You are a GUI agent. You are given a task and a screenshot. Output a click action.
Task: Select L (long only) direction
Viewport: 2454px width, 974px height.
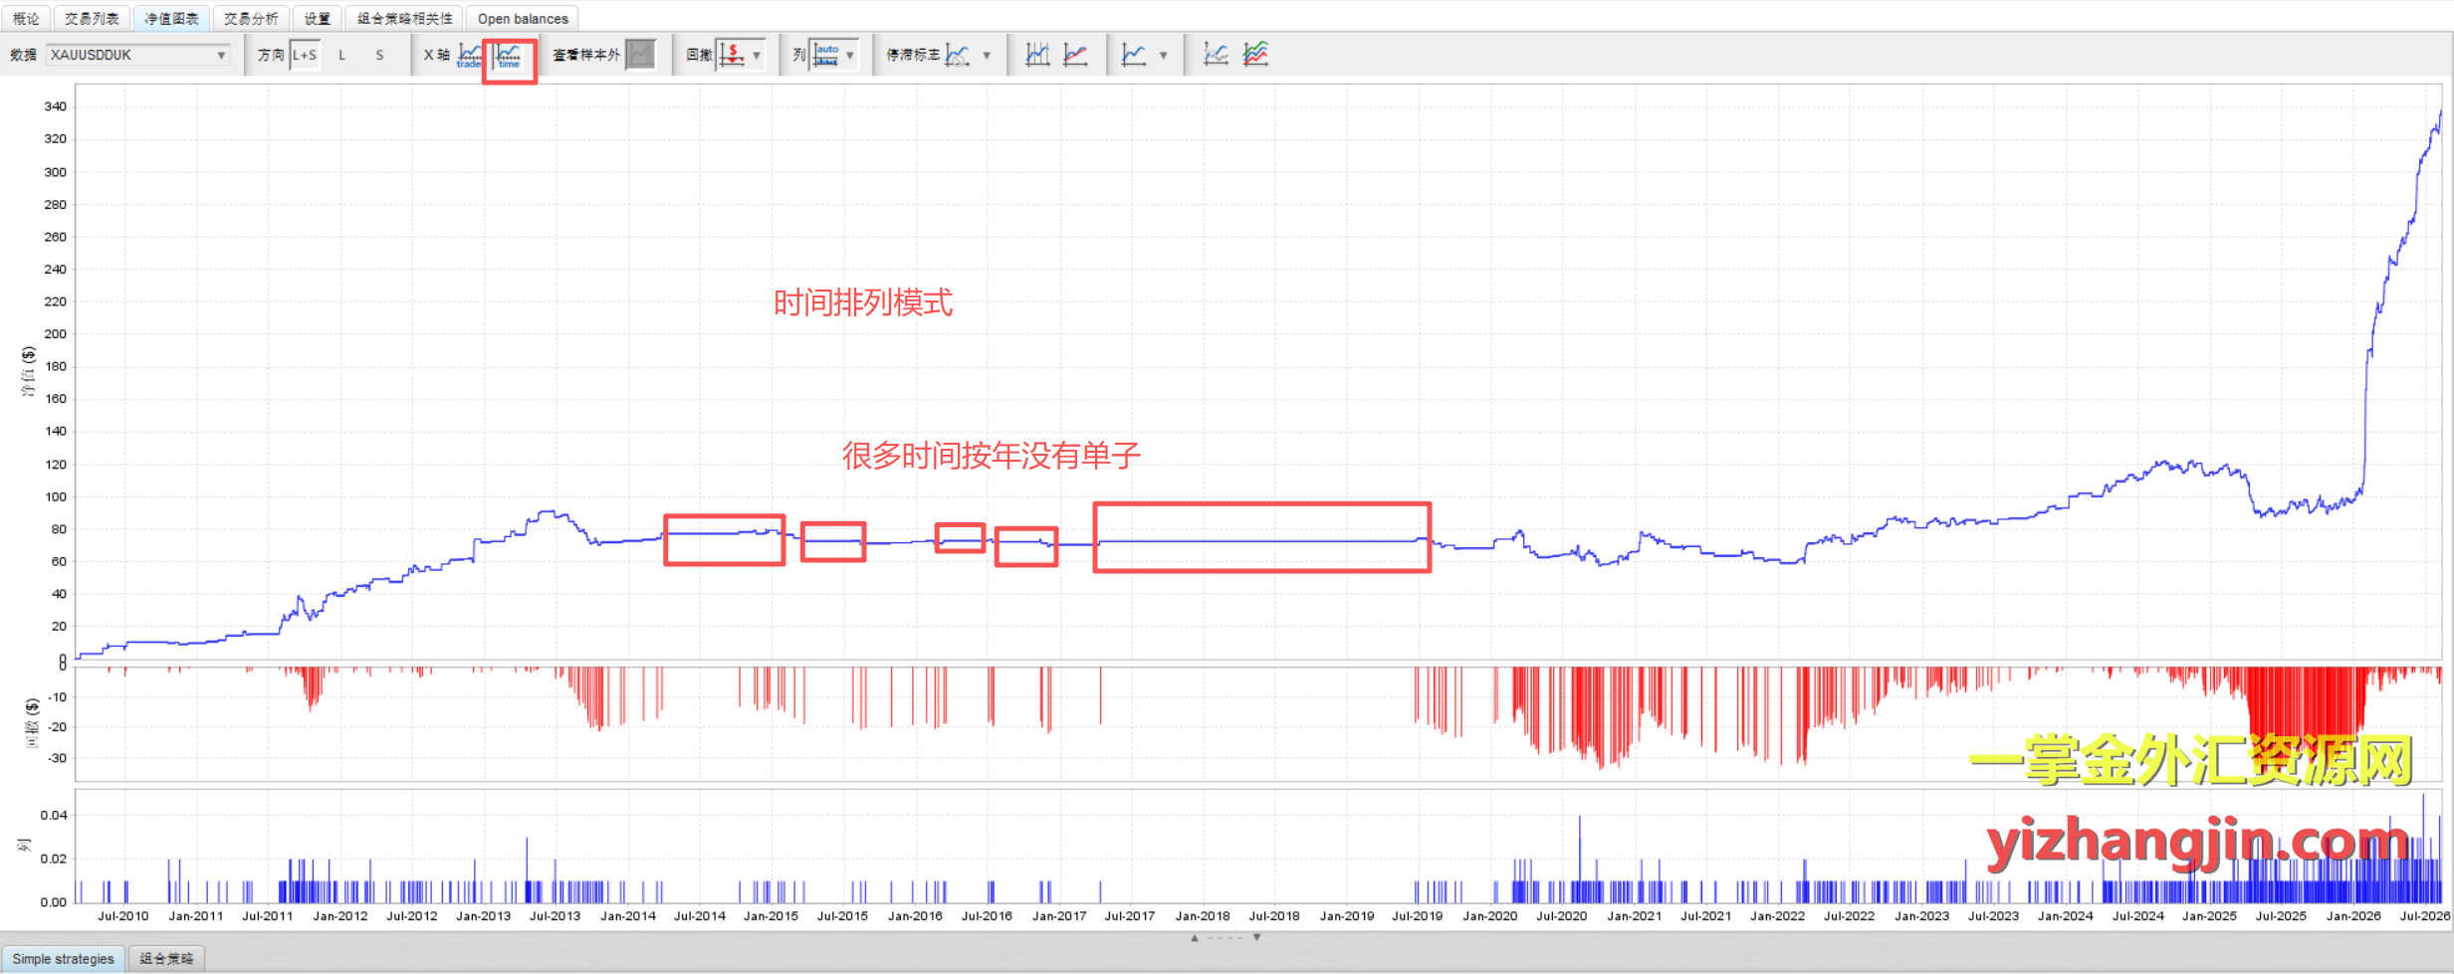[341, 55]
